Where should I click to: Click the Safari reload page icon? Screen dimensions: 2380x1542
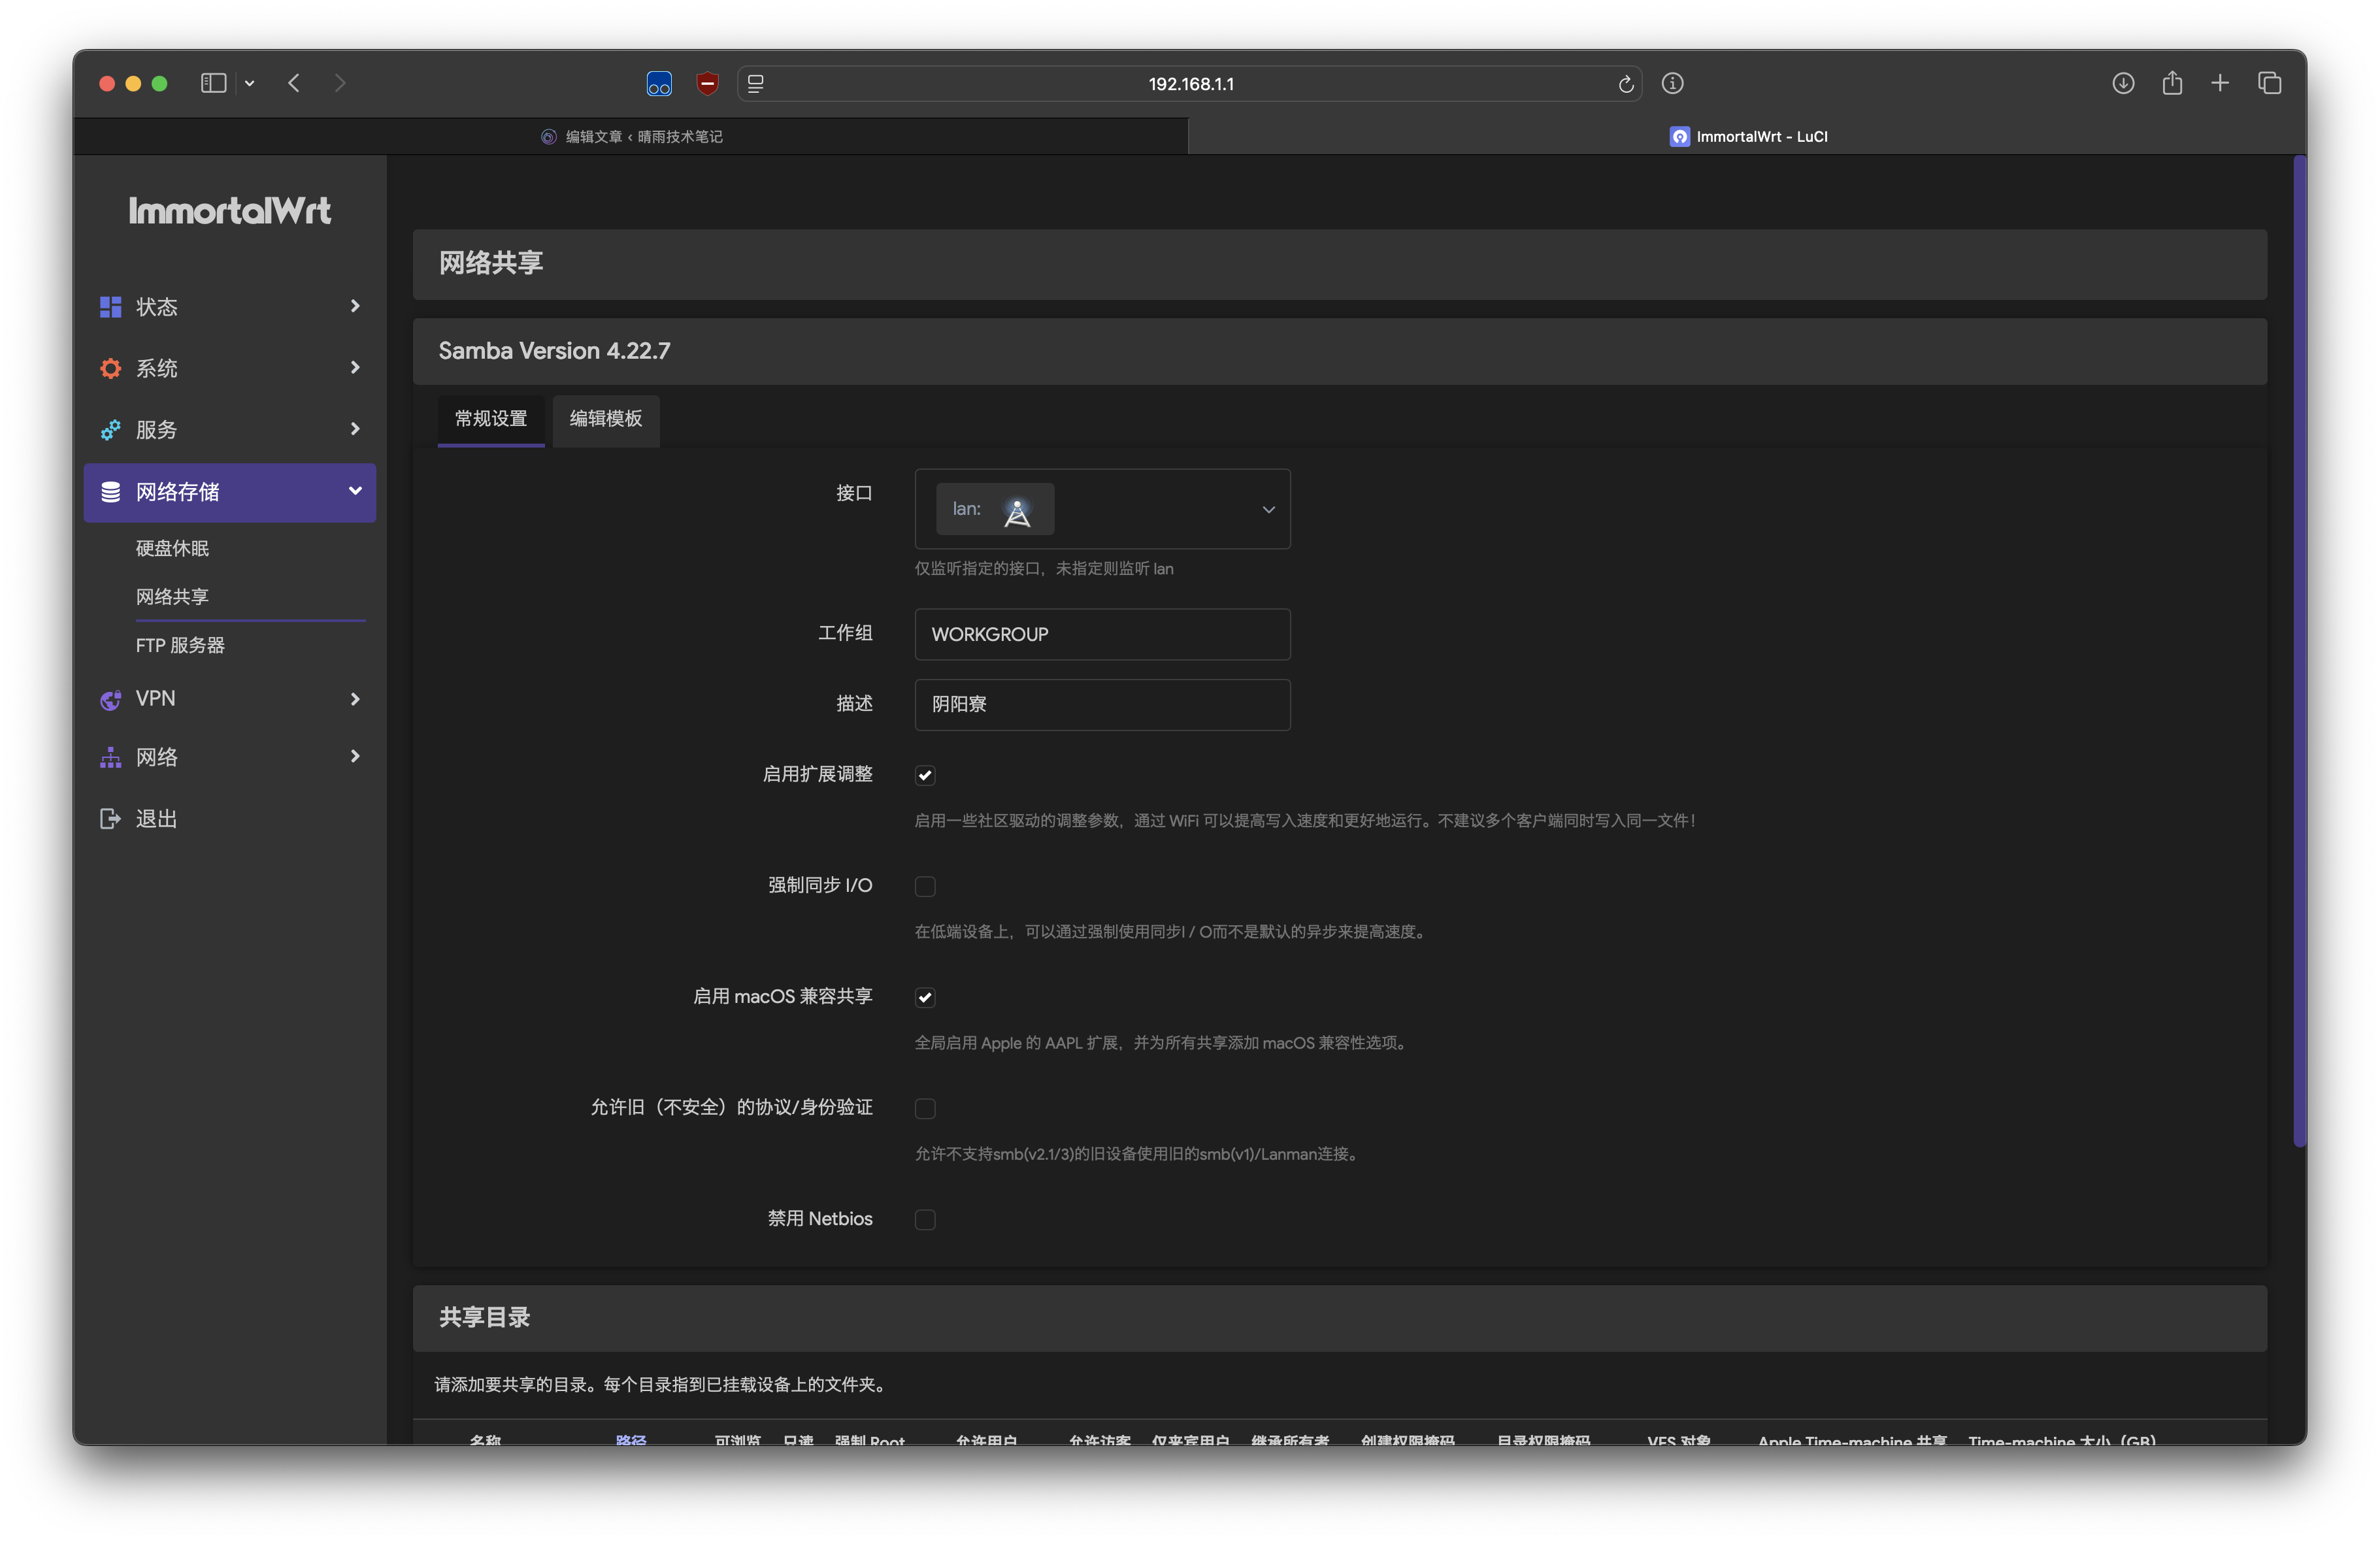click(x=1625, y=84)
